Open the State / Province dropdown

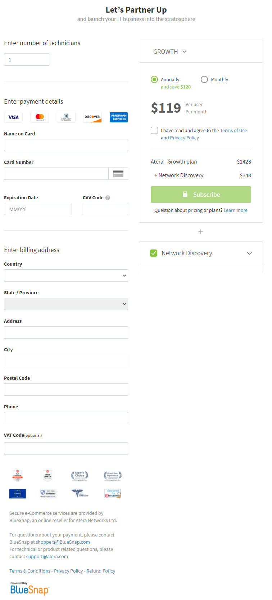coord(66,304)
